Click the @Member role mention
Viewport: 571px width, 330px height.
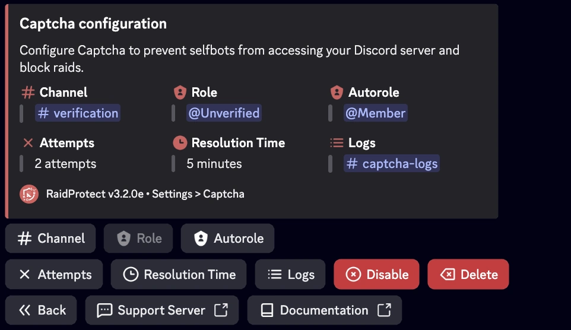(376, 113)
